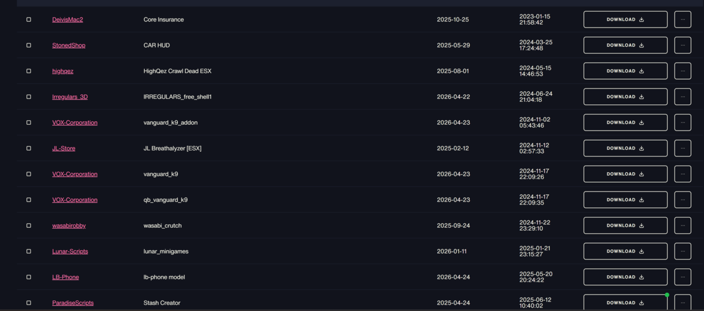Open ellipsis menu for vanguard_k9_addon
The width and height of the screenshot is (704, 311).
point(682,122)
